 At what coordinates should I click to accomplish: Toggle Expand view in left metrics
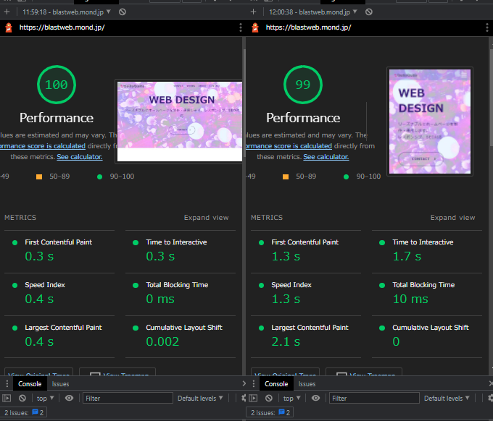click(x=206, y=218)
